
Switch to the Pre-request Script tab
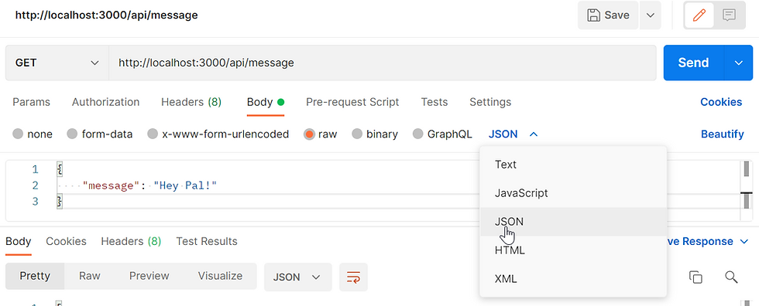(x=352, y=102)
